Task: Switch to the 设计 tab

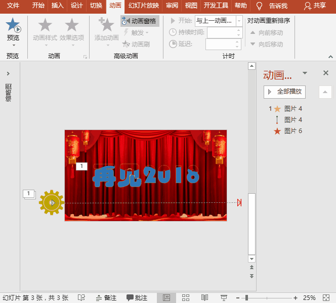Action: coord(76,6)
